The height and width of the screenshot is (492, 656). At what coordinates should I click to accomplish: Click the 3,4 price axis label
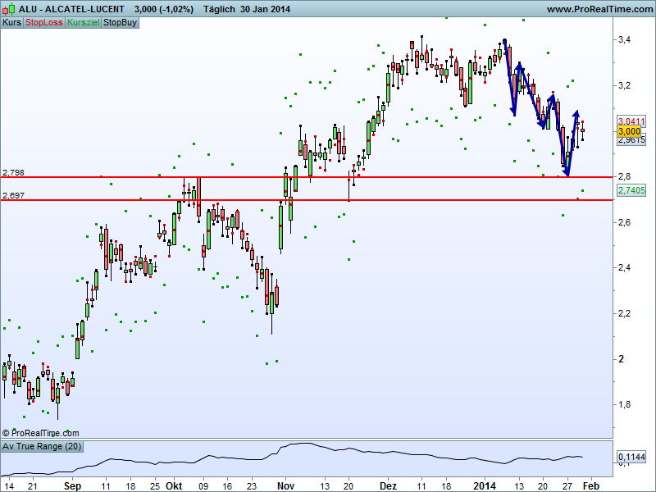[625, 39]
